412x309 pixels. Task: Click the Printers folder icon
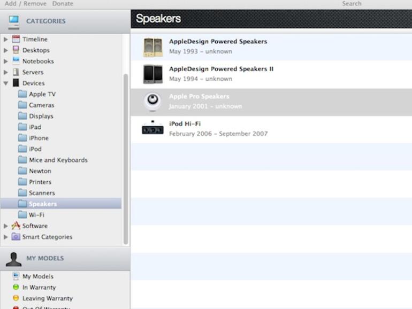pyautogui.click(x=22, y=182)
